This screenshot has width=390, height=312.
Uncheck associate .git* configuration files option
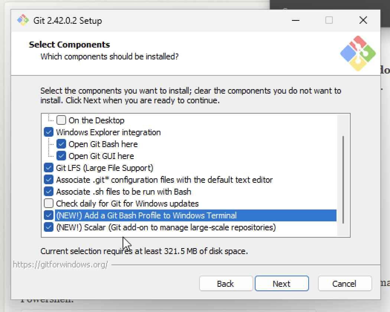click(48, 179)
